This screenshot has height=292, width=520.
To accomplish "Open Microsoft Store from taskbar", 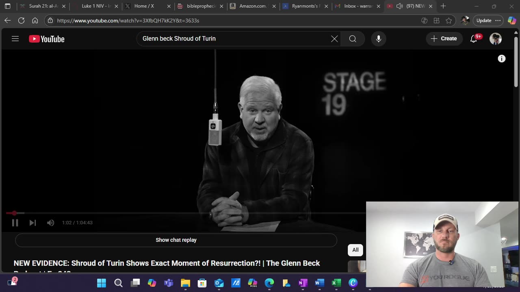I will tap(202, 283).
